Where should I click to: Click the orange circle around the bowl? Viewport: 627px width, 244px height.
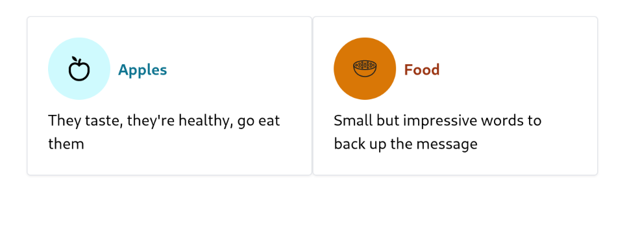coord(365,69)
